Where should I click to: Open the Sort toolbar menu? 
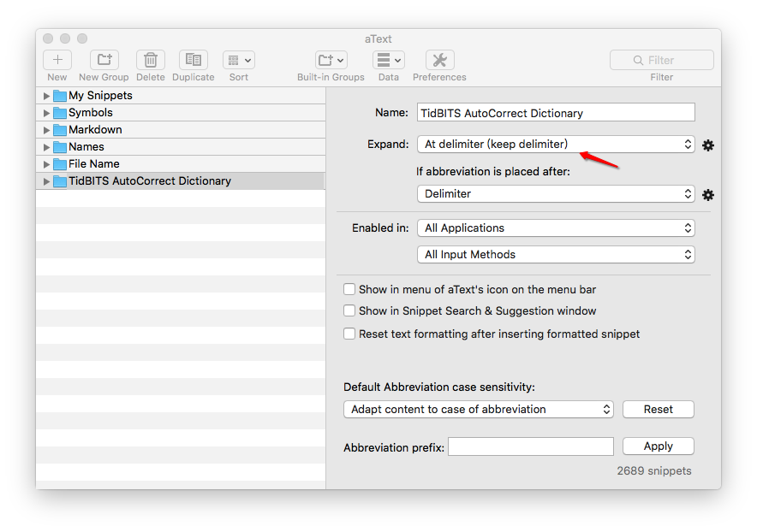[x=239, y=60]
